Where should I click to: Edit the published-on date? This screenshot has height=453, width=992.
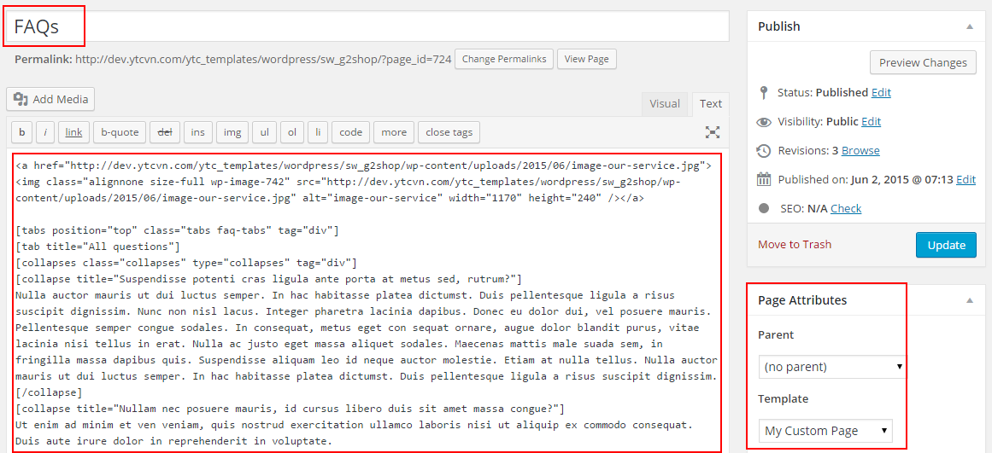click(966, 179)
